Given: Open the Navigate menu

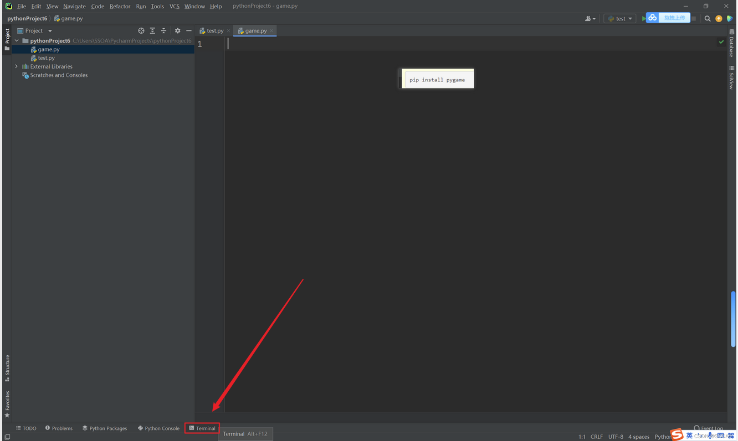Looking at the screenshot, I should (74, 6).
